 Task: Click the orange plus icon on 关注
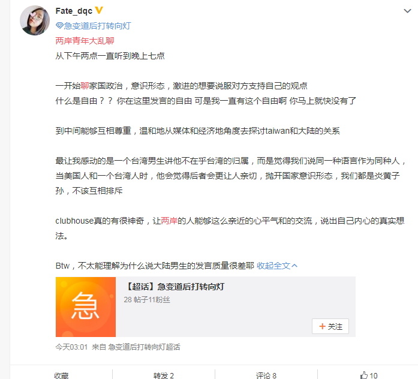tap(322, 326)
